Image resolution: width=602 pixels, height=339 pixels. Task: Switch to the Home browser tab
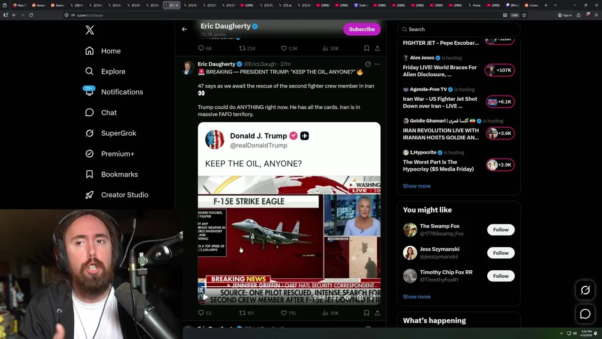click(475, 5)
